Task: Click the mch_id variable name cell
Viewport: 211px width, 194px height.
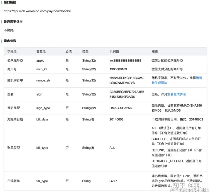Action: (41, 69)
